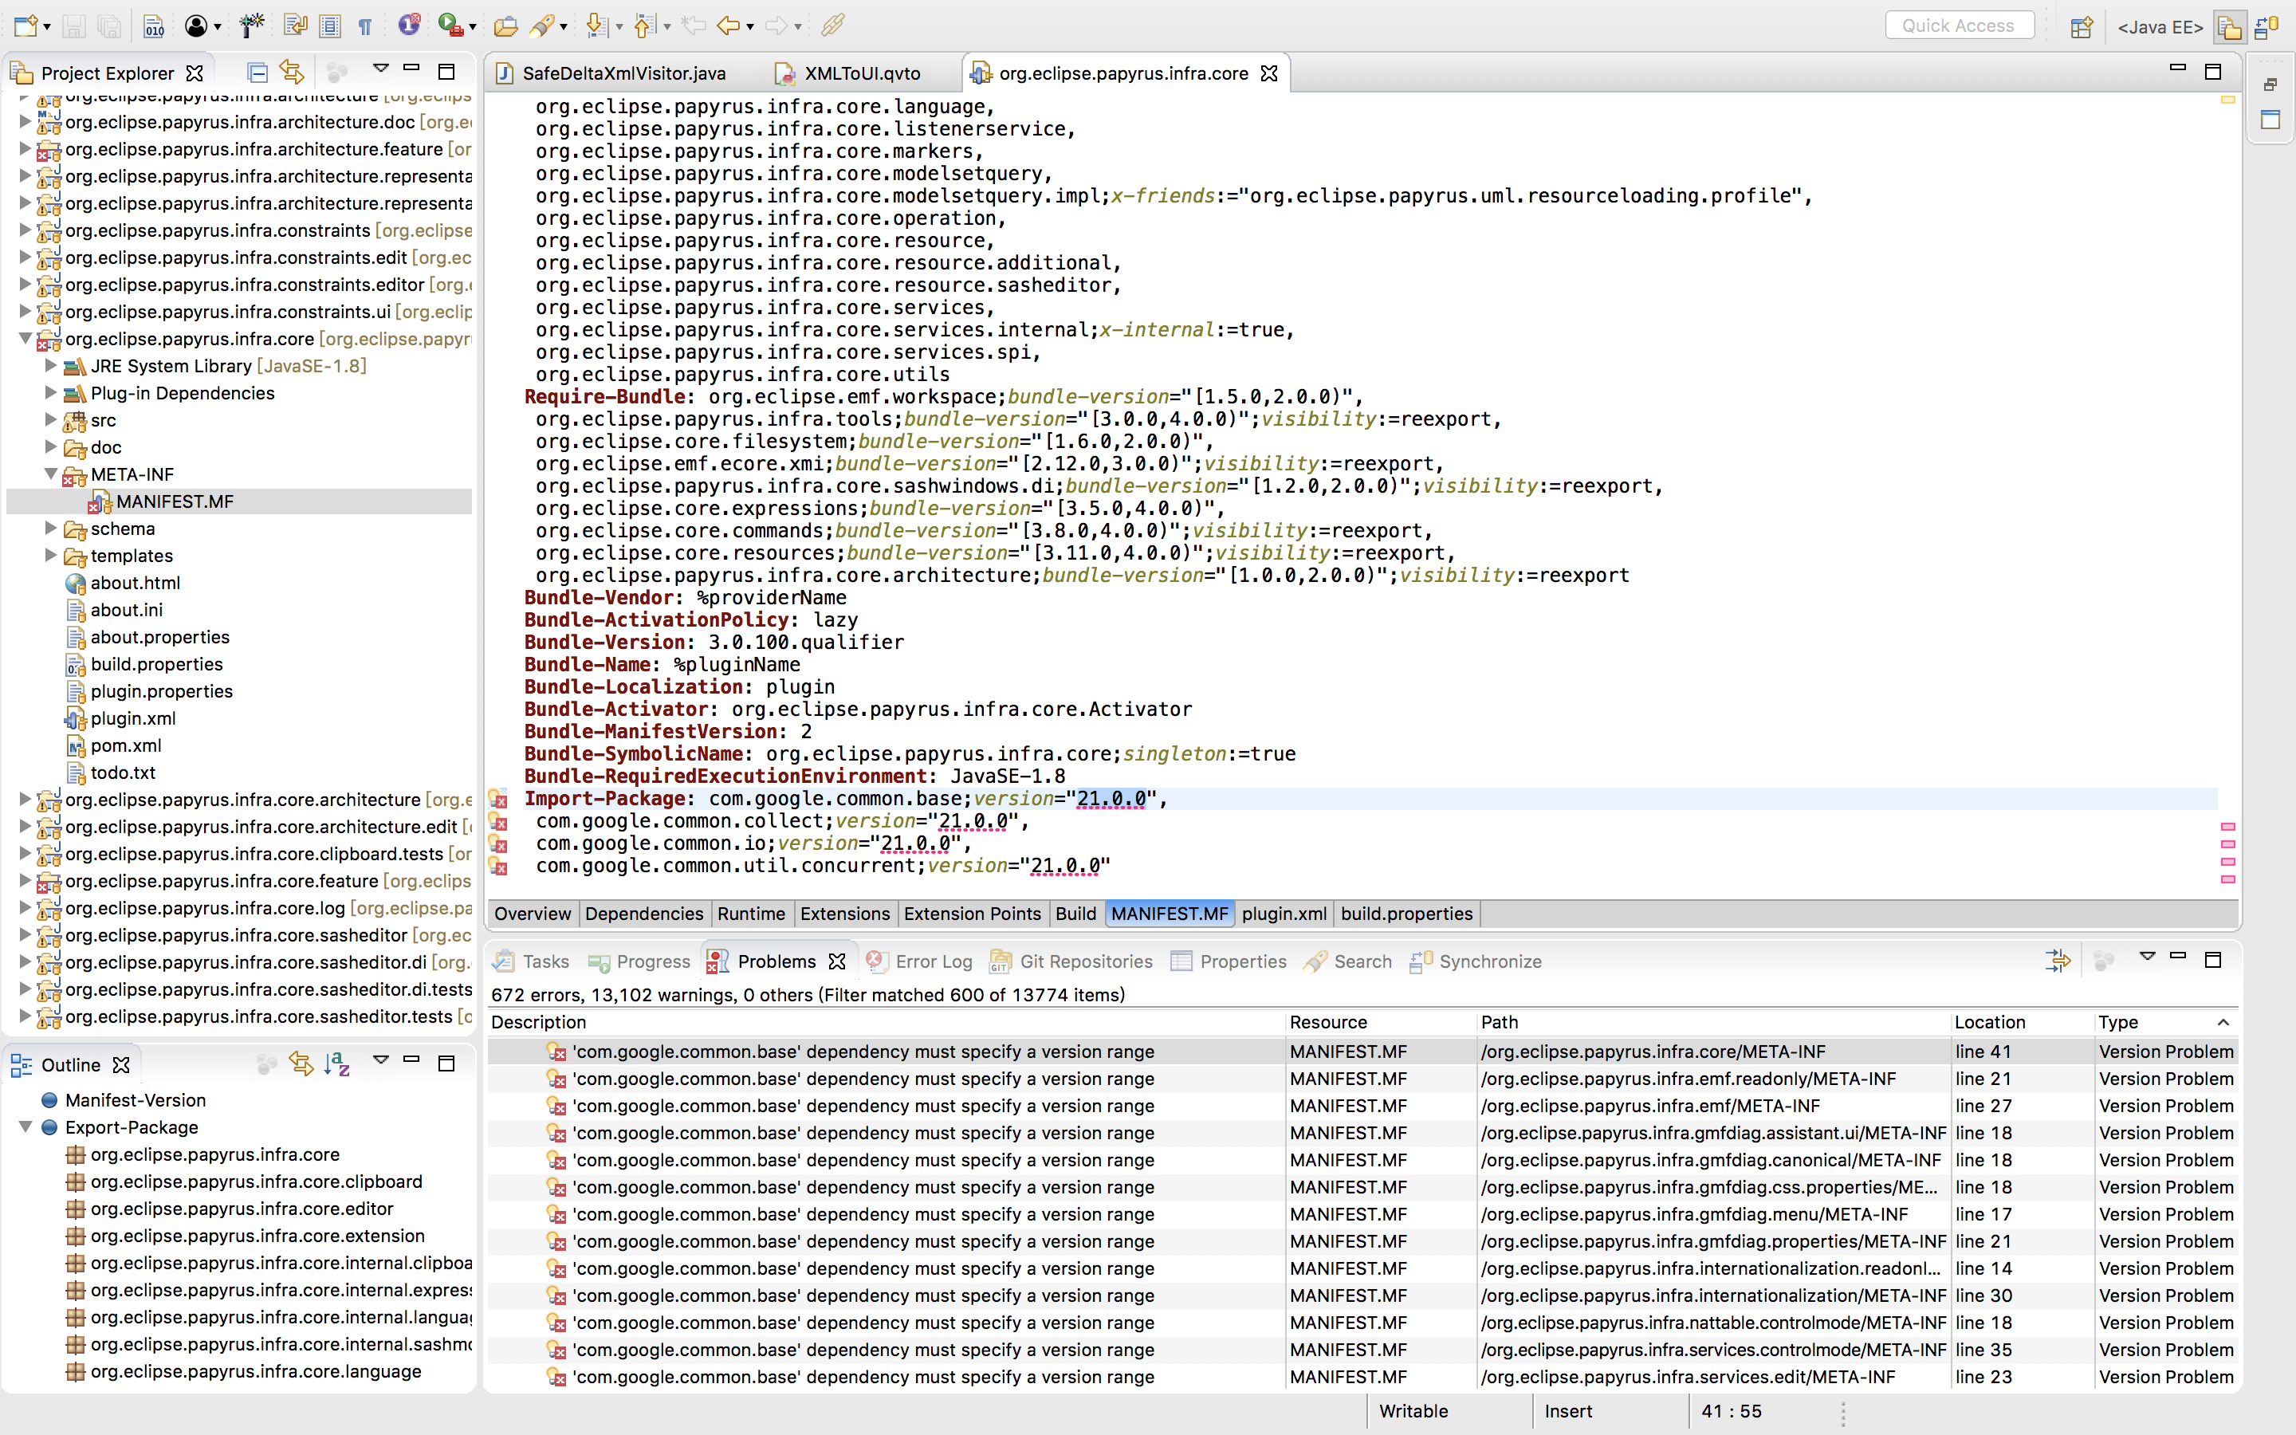Click the grayed Save icon

pyautogui.click(x=75, y=26)
